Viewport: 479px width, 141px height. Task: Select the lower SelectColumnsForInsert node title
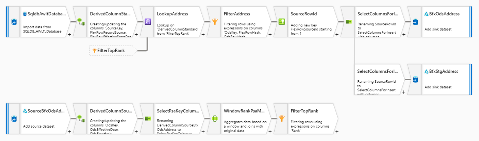coord(378,71)
